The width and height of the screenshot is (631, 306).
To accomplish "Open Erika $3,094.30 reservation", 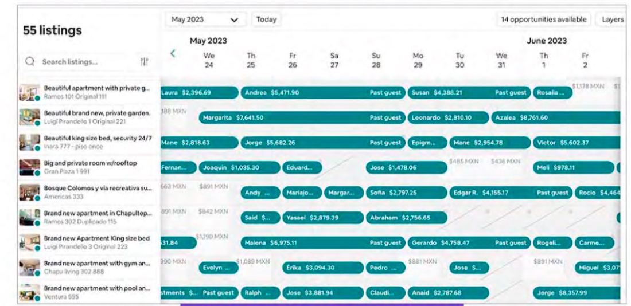I will coord(323,268).
